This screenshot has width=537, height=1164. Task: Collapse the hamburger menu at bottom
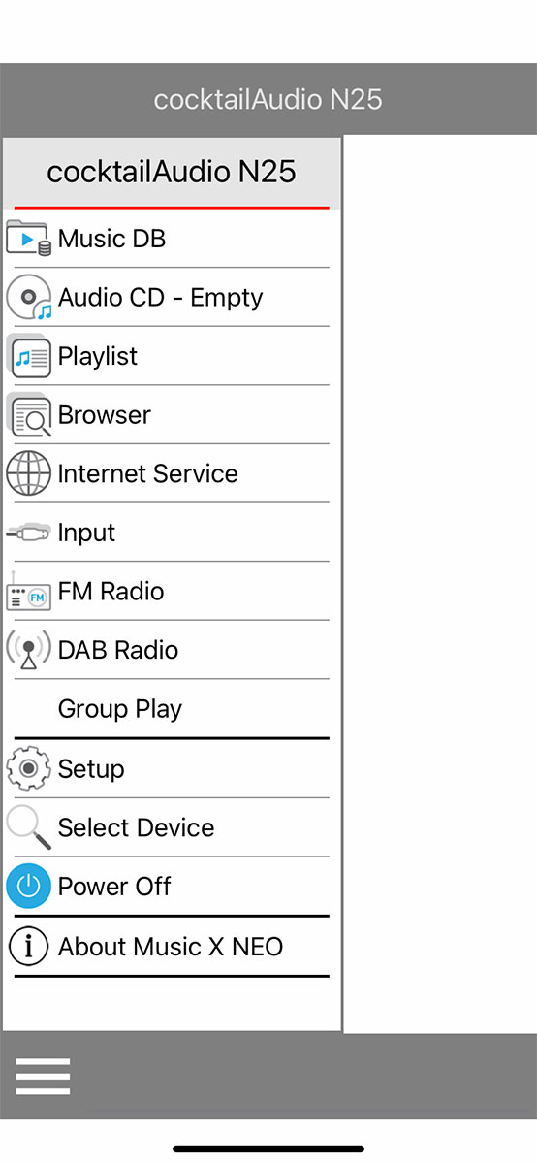43,1077
